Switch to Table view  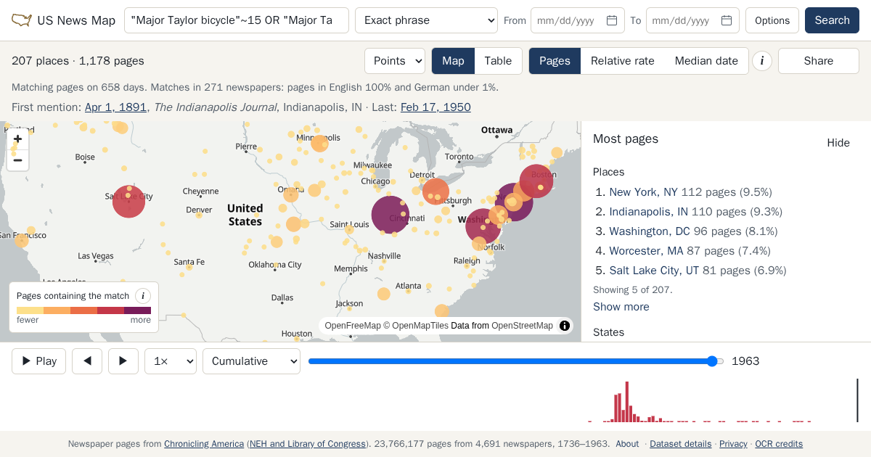click(x=498, y=61)
